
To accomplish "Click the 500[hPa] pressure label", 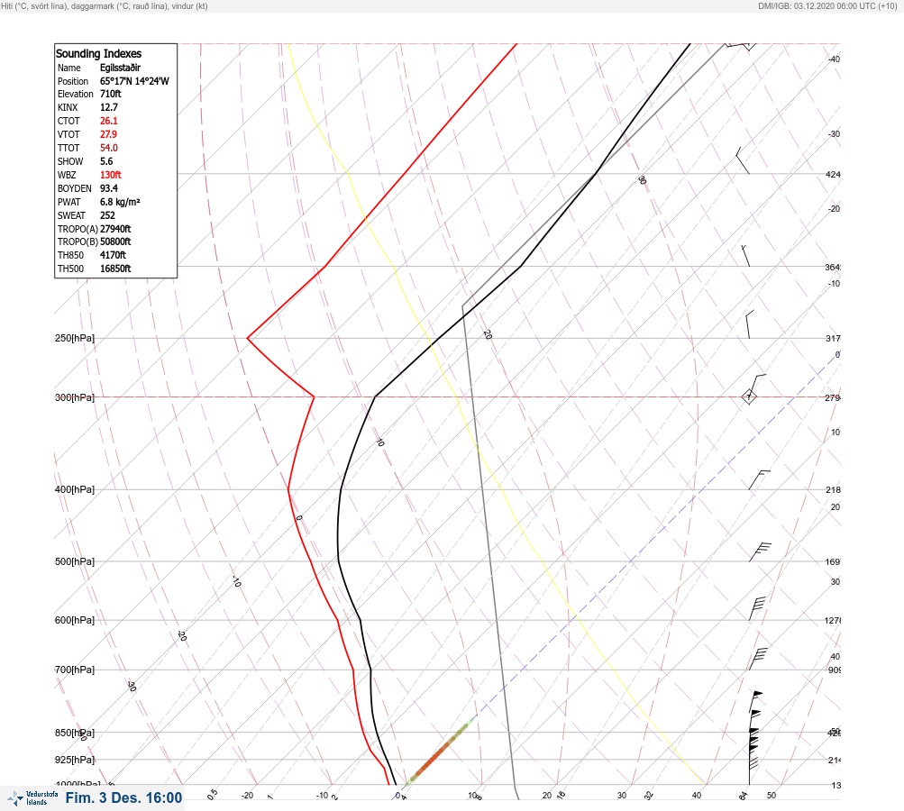I will click(x=75, y=561).
